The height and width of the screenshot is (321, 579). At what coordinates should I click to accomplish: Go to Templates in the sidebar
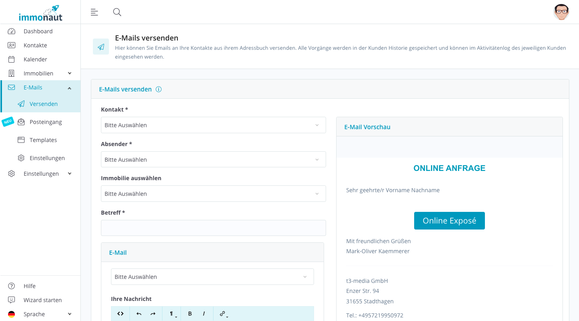pos(43,140)
